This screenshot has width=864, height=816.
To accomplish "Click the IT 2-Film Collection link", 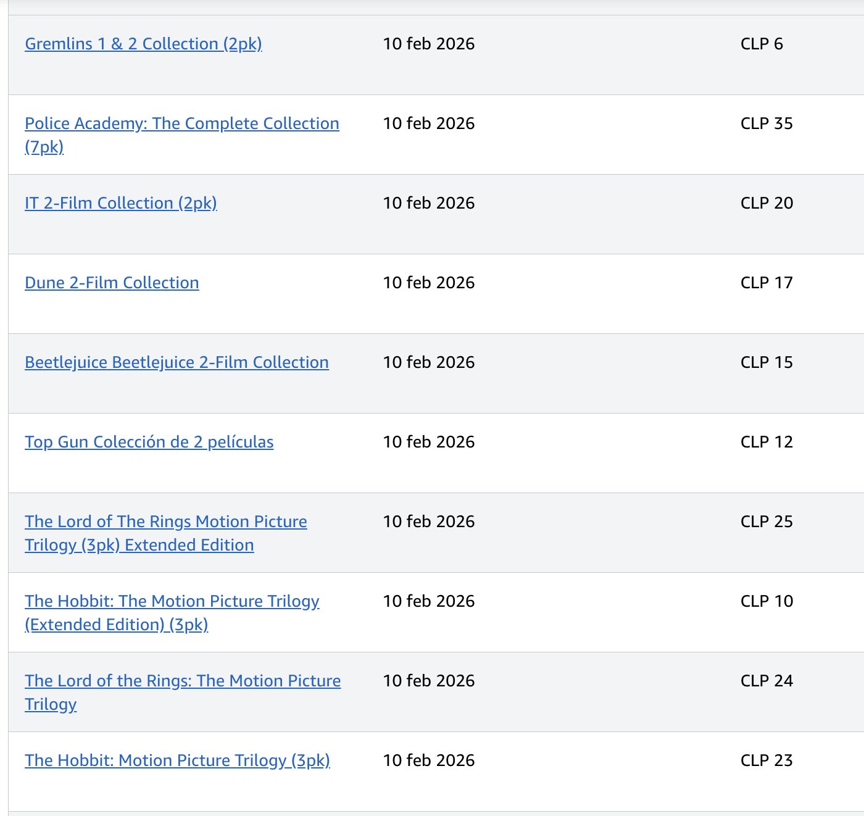I will (120, 203).
